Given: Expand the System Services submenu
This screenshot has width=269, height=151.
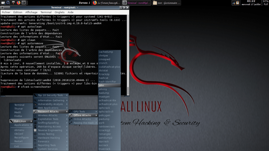Looking at the screenshot, I should pos(51,149).
